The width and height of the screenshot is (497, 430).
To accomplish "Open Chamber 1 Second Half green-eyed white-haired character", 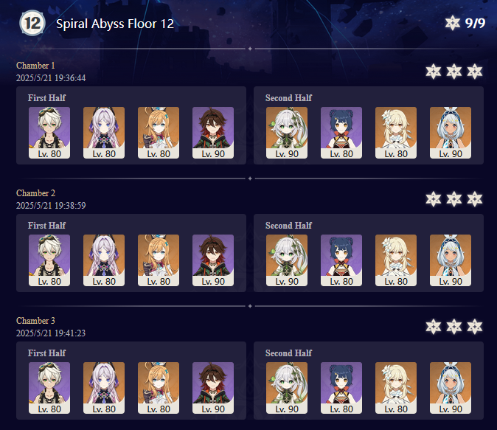I will pos(287,133).
